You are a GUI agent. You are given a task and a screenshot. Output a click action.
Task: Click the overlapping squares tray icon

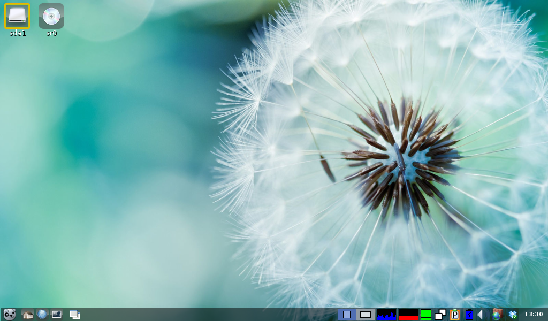click(x=440, y=315)
